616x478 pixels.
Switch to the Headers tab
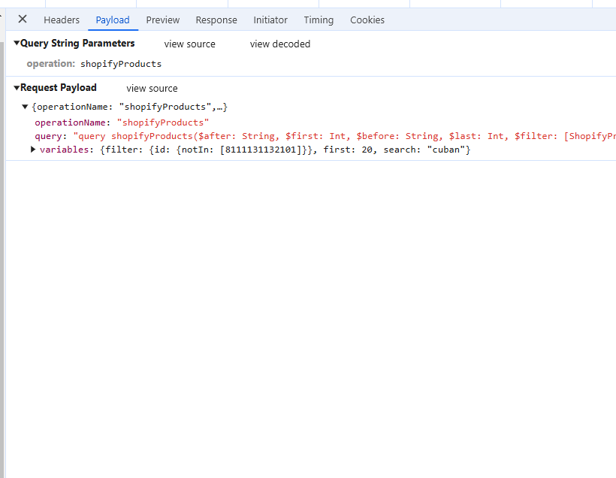pyautogui.click(x=62, y=20)
